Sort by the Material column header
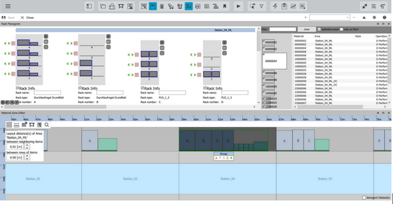 (299, 36)
